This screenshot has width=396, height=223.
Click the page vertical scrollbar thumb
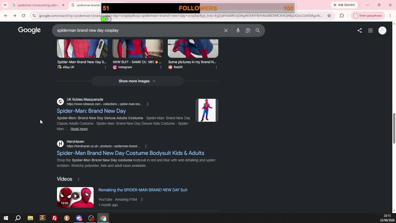[394, 128]
